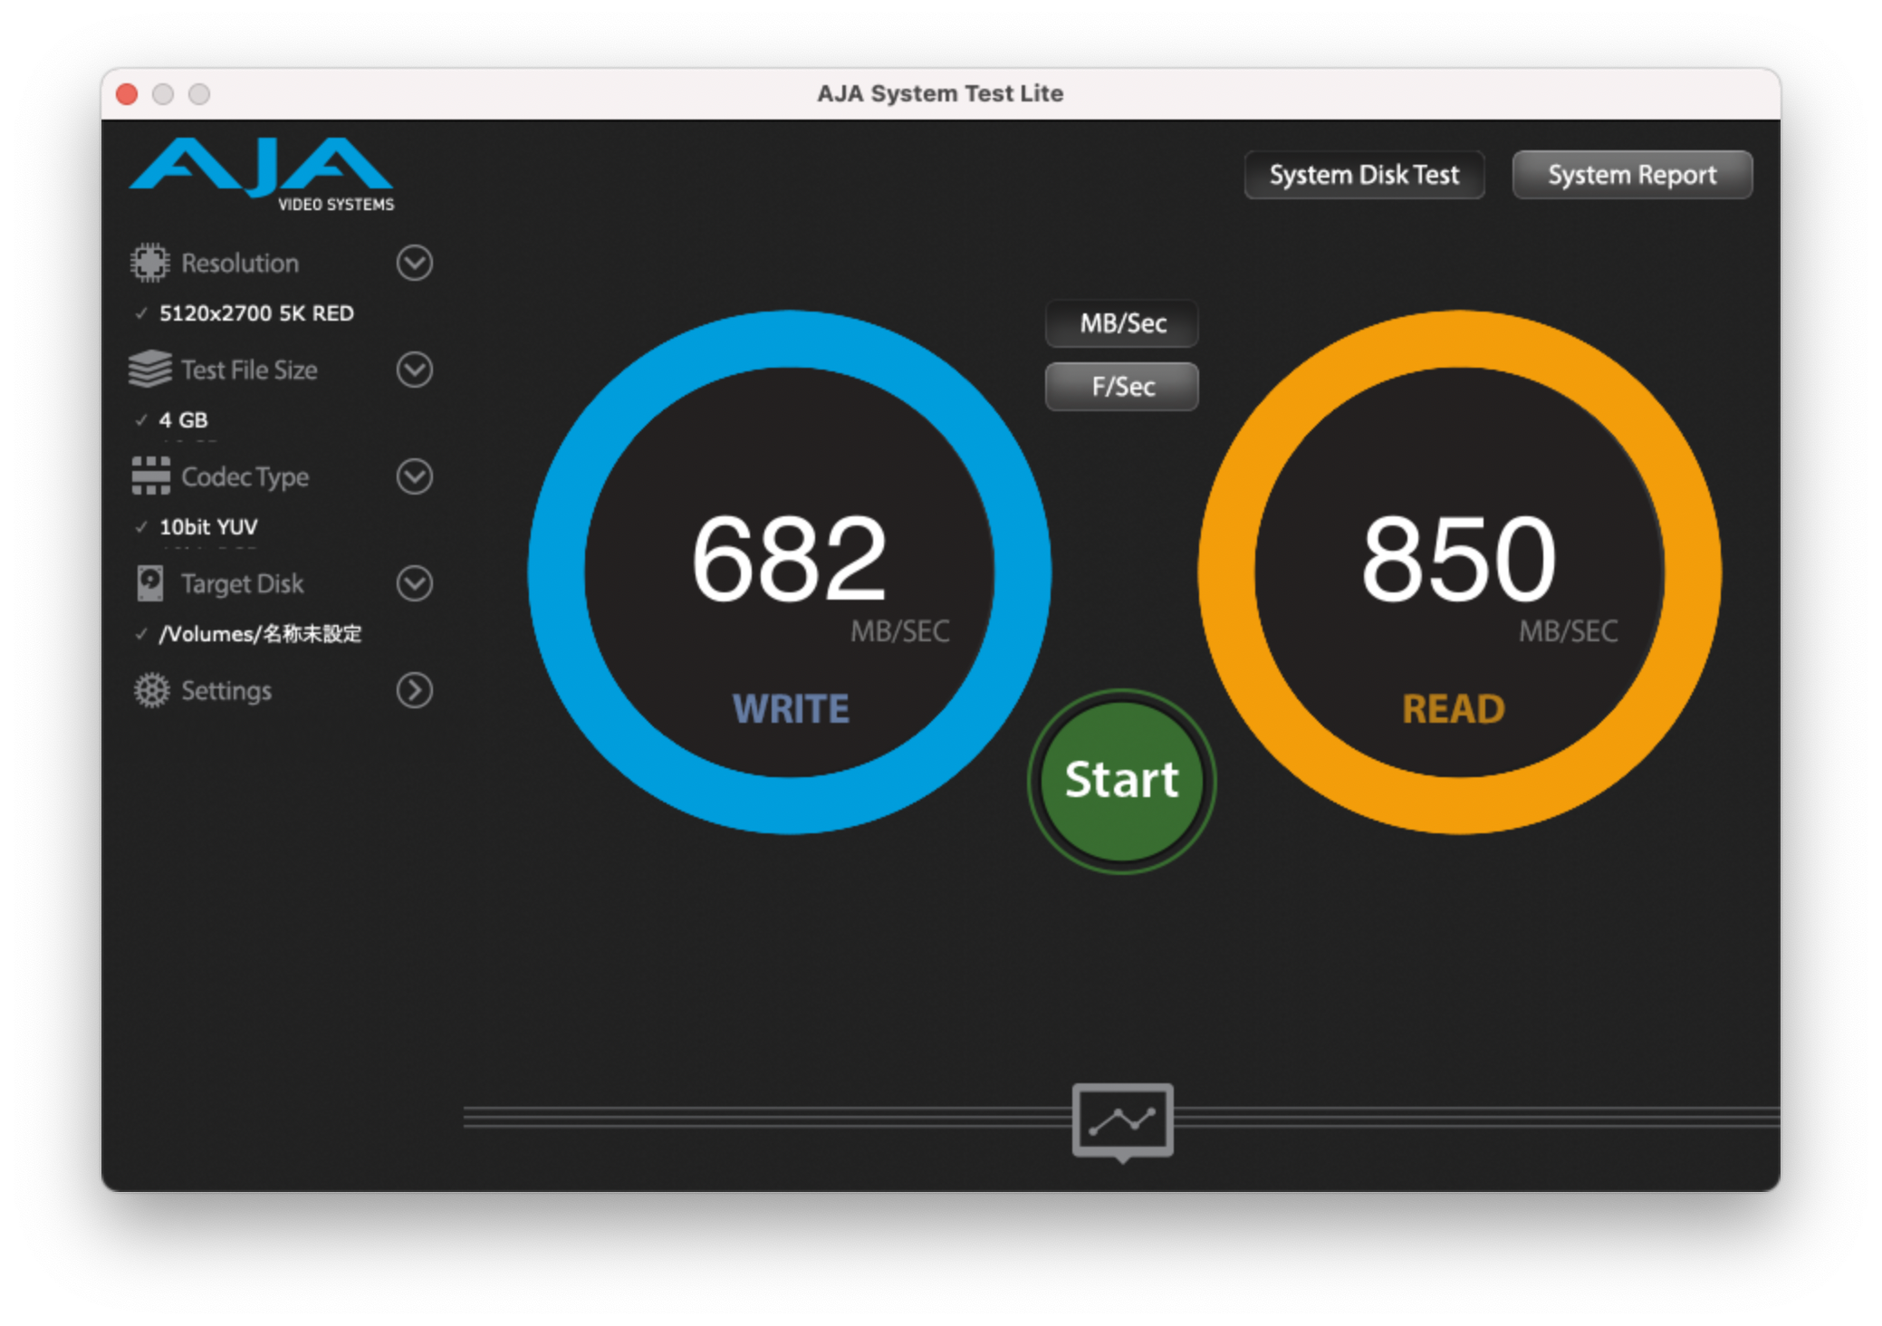Click the Settings label
The width and height of the screenshot is (1882, 1326).
[x=226, y=691]
